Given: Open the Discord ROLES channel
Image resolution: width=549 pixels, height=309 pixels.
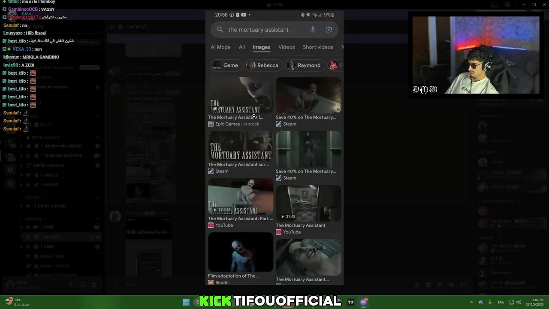Looking at the screenshot, I should tap(63, 175).
